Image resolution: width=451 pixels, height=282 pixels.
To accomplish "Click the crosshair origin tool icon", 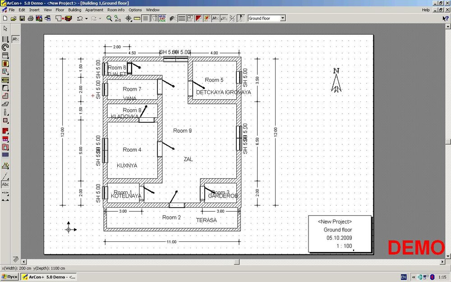I will click(129, 18).
